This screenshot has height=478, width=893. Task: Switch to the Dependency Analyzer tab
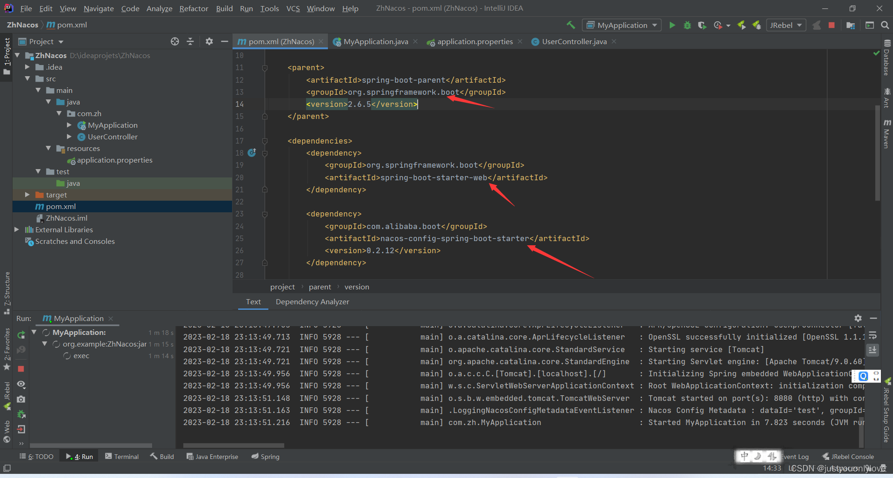(312, 301)
